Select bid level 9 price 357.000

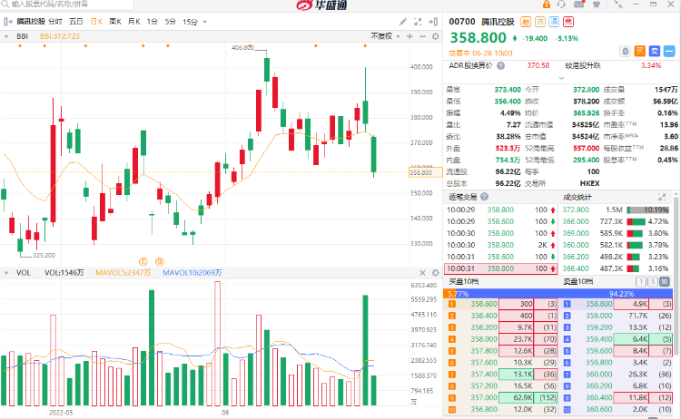coord(484,398)
